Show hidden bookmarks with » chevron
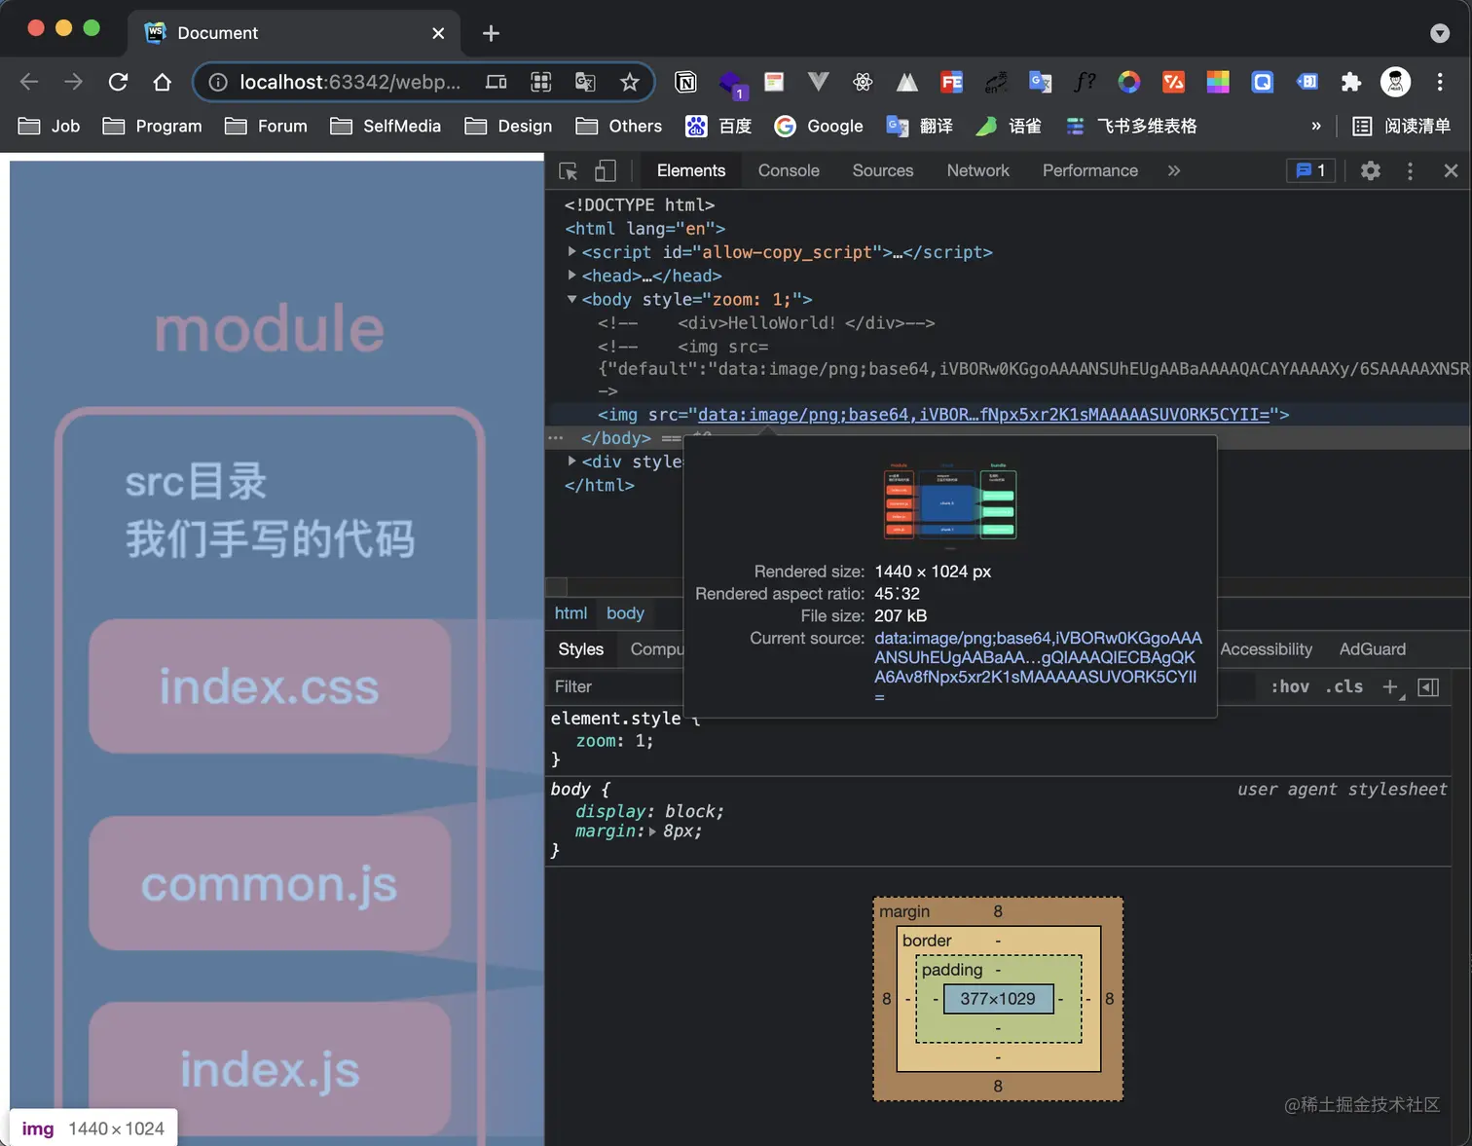This screenshot has height=1146, width=1472. [1316, 126]
